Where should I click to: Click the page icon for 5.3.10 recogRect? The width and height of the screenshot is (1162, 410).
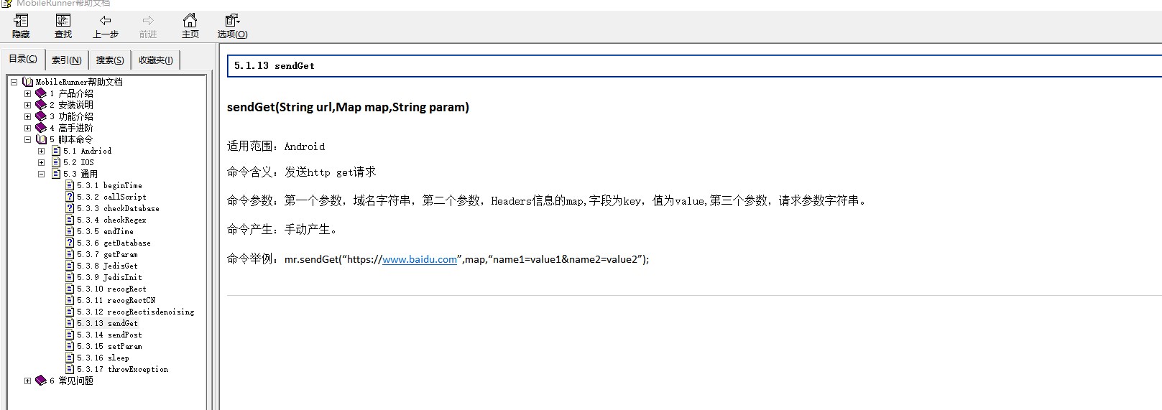click(x=70, y=289)
